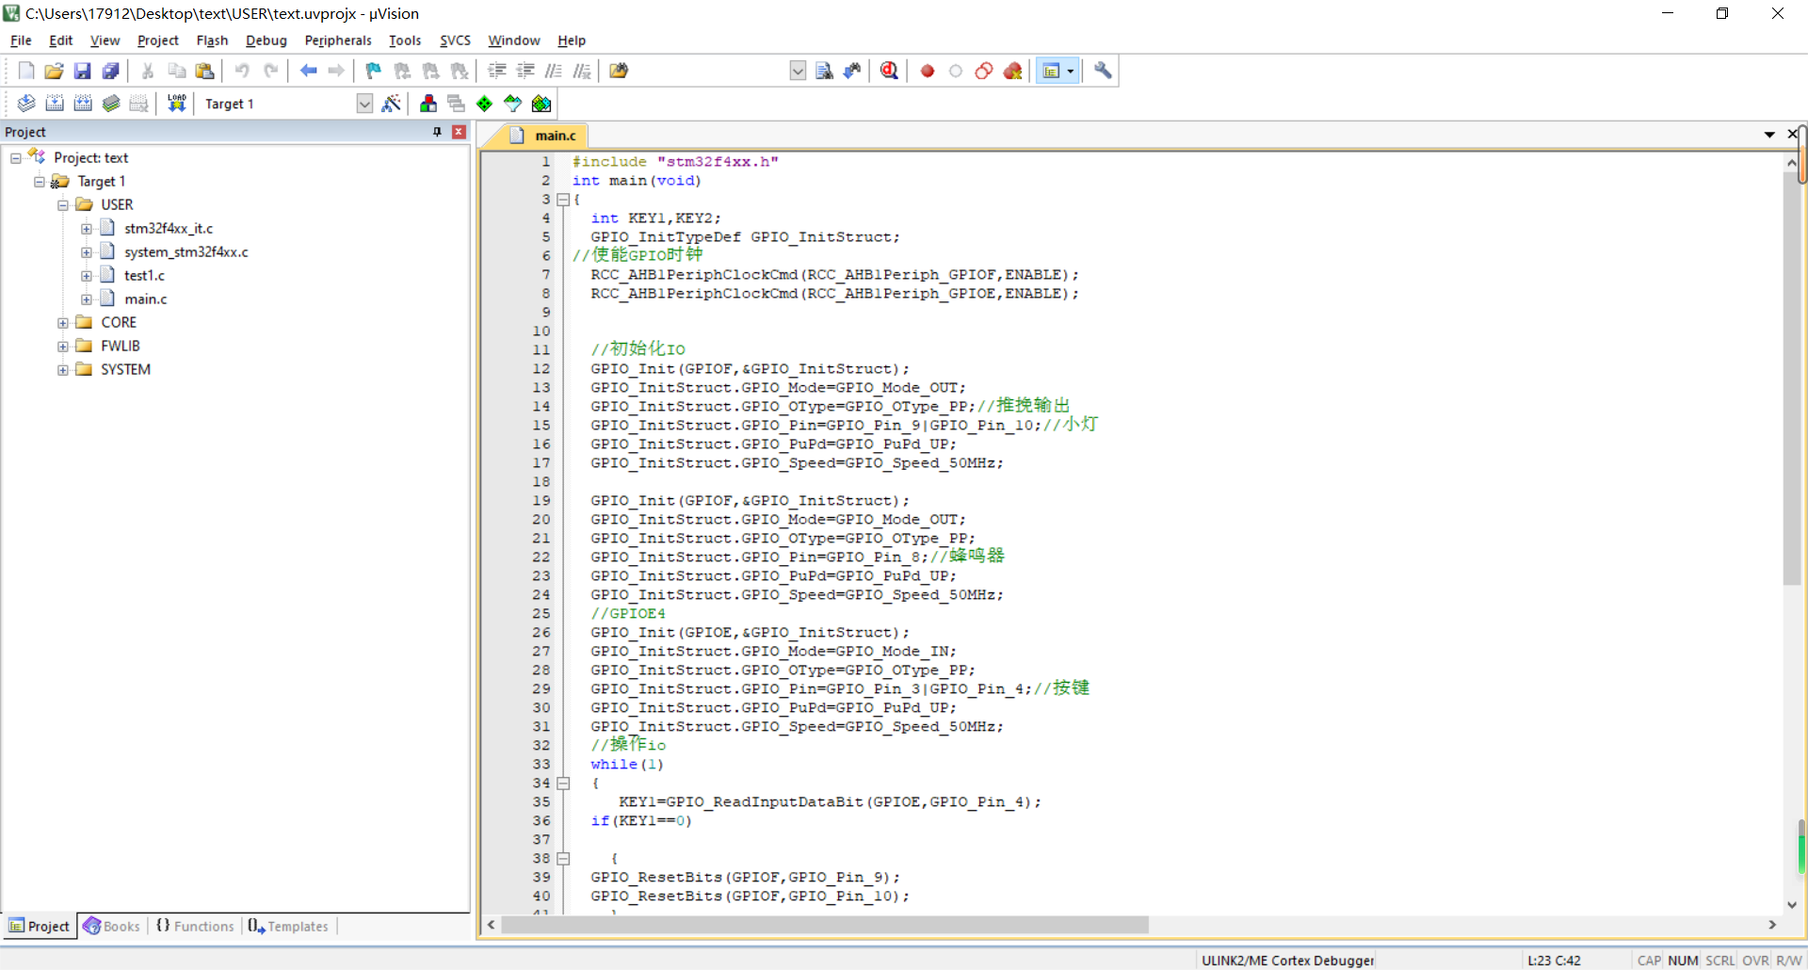Image resolution: width=1808 pixels, height=970 pixels.
Task: Open the window layout dropdown button
Action: click(1070, 71)
